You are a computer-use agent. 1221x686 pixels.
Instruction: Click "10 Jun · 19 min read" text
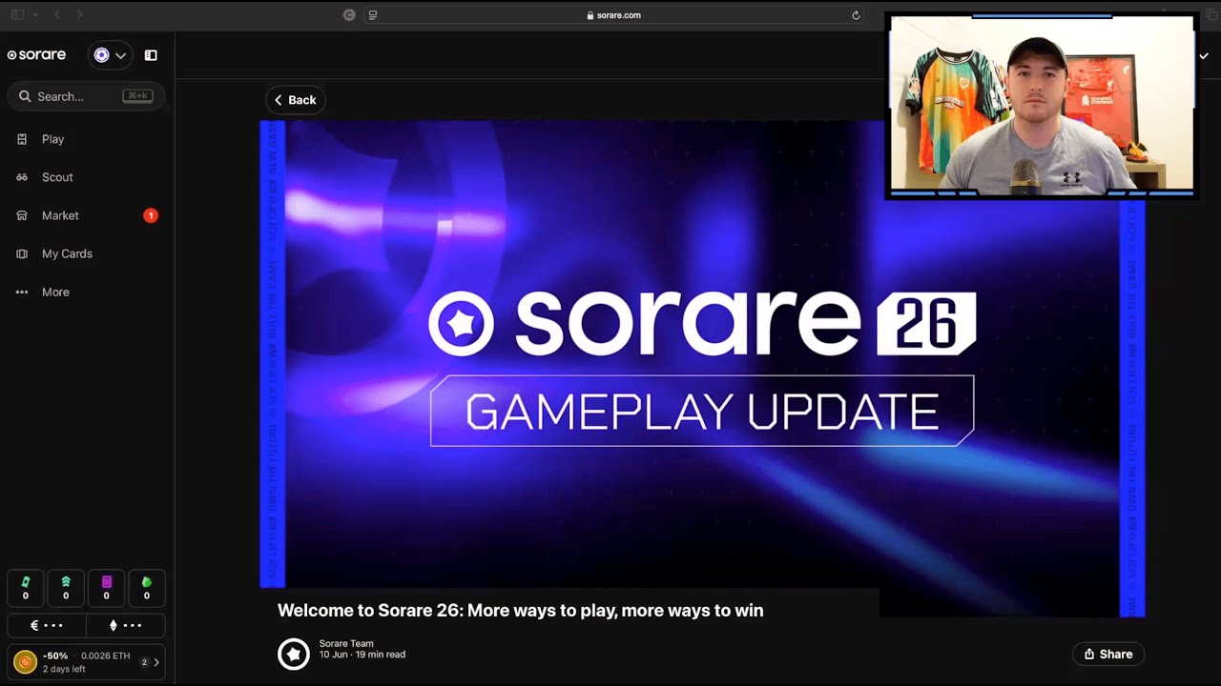click(x=362, y=655)
